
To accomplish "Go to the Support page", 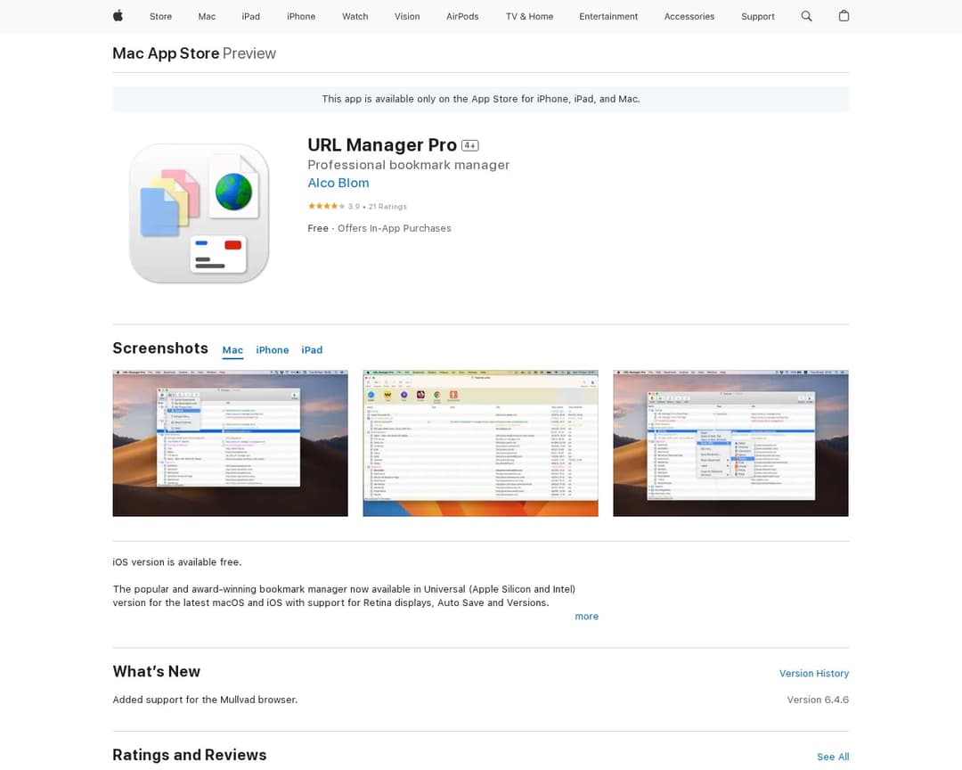I will [757, 16].
